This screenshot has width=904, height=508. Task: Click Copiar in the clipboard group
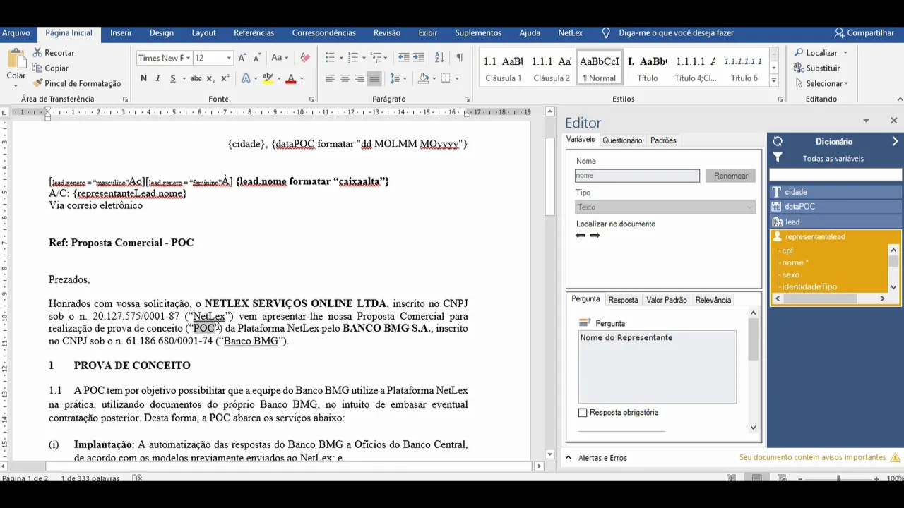pyautogui.click(x=50, y=68)
